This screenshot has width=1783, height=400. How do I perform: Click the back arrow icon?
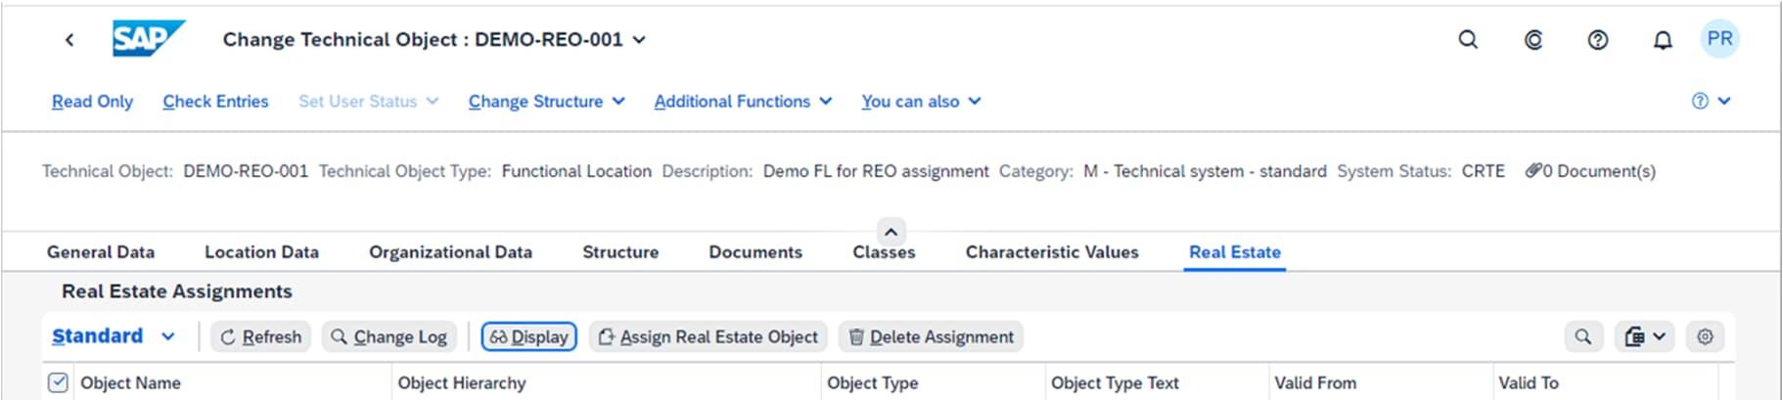[x=69, y=40]
